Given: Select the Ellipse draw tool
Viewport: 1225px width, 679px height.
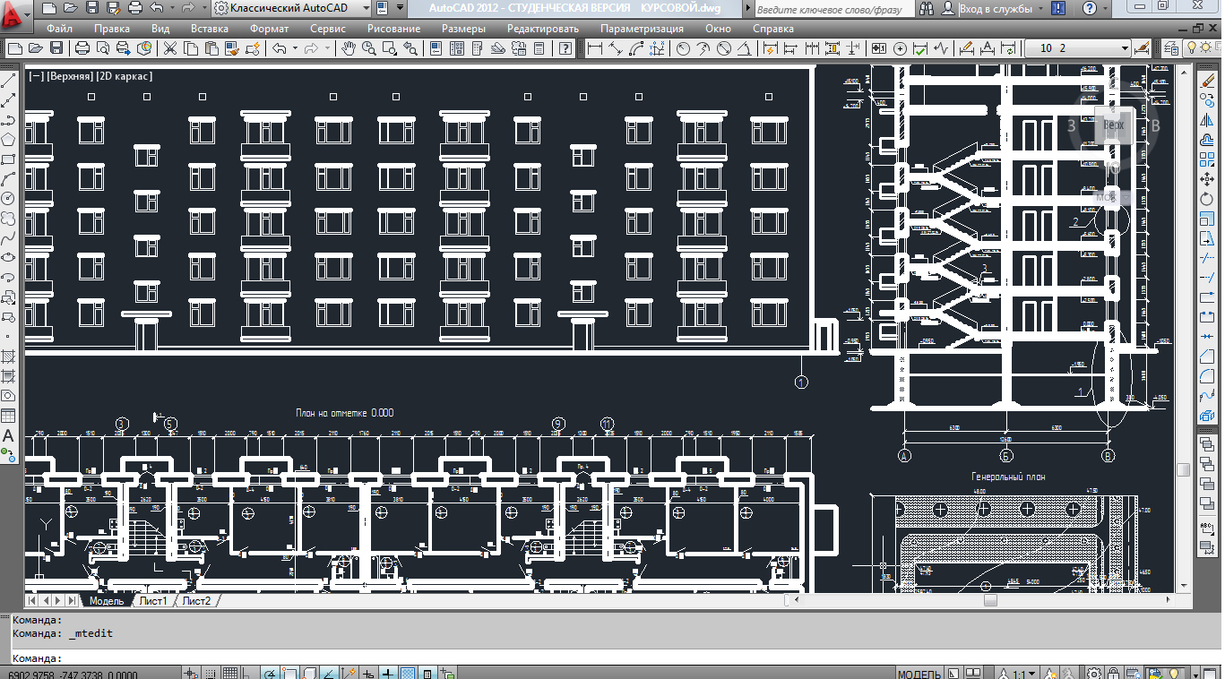Looking at the screenshot, I should pos(8,258).
